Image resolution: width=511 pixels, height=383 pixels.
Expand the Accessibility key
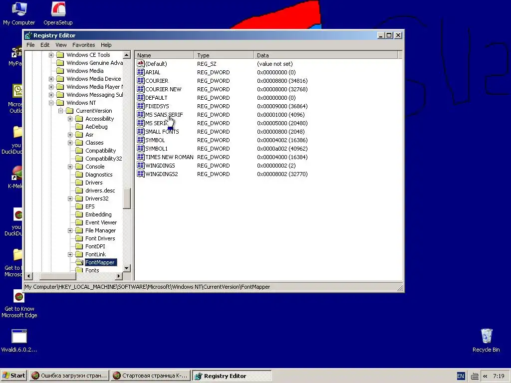[70, 119]
